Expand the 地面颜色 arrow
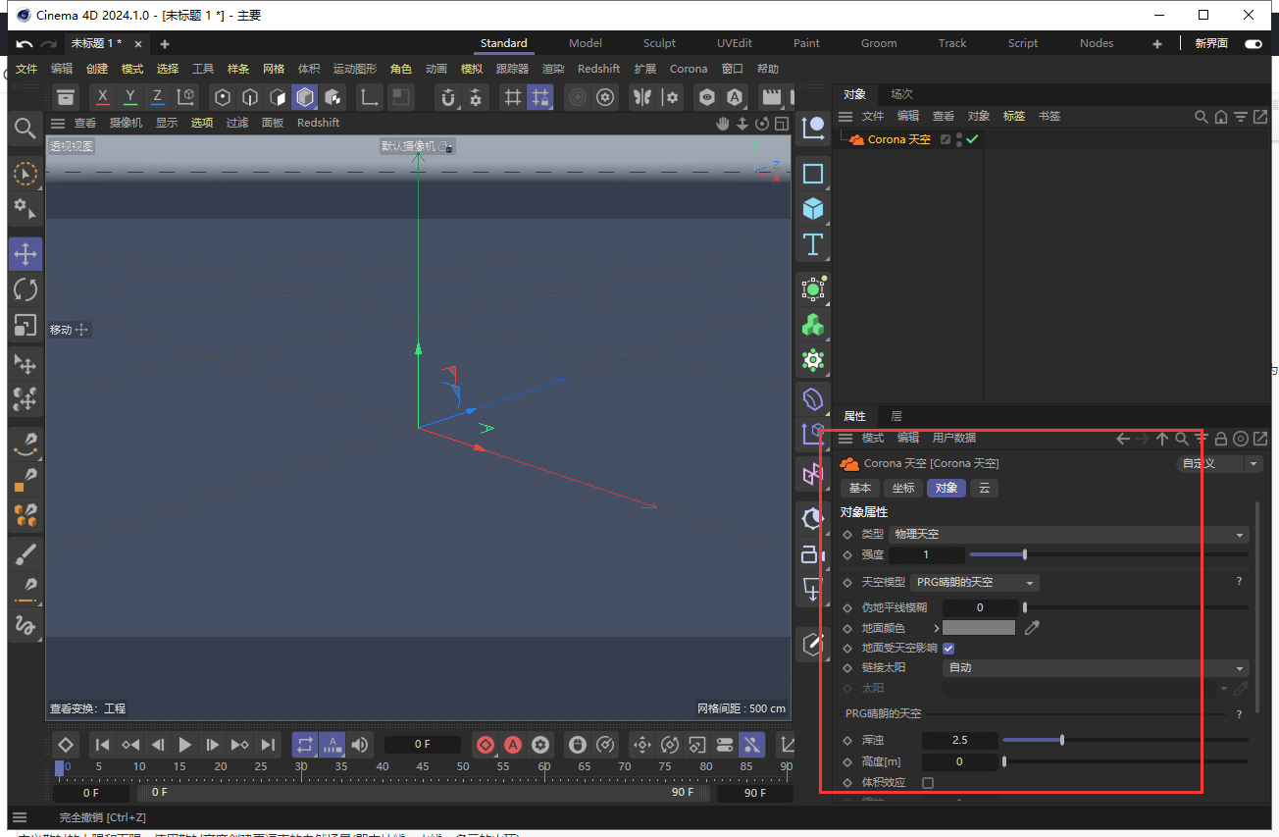Screen dimensions: 1279x837 coord(937,628)
